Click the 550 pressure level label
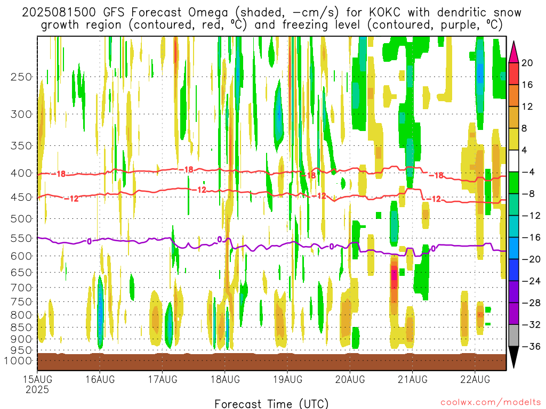Screen dimensions: 546x409 (x=21, y=238)
